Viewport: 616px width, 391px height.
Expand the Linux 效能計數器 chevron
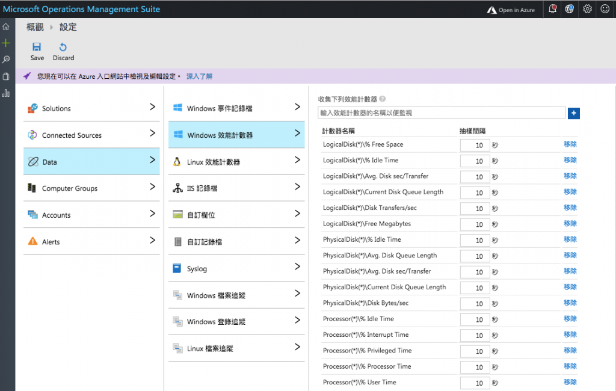coord(297,160)
